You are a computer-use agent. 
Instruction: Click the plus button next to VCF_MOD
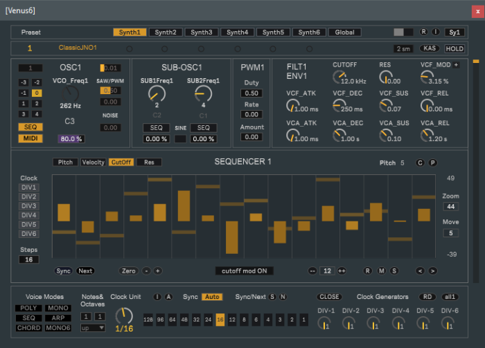click(456, 65)
